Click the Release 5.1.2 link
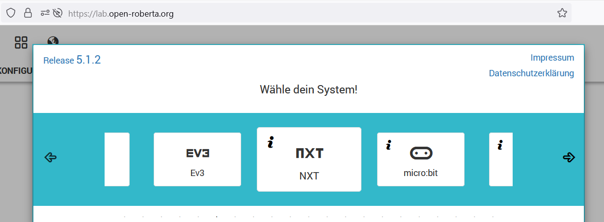Viewport: 604px width, 222px height. click(72, 60)
